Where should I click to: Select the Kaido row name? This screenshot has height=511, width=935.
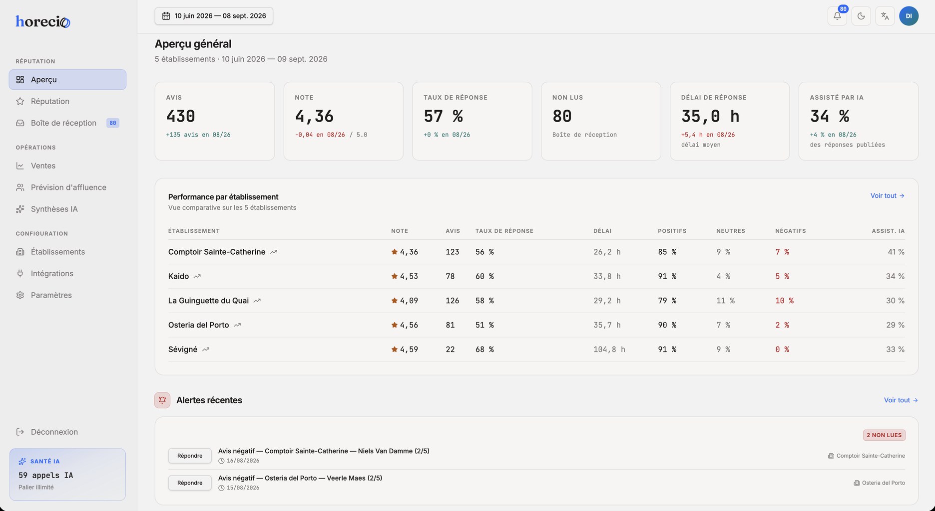pos(178,276)
